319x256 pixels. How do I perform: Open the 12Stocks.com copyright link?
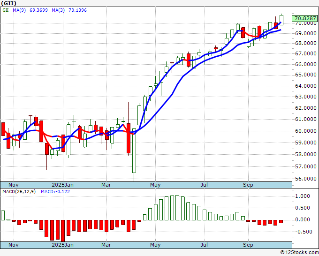pyautogui.click(x=299, y=252)
